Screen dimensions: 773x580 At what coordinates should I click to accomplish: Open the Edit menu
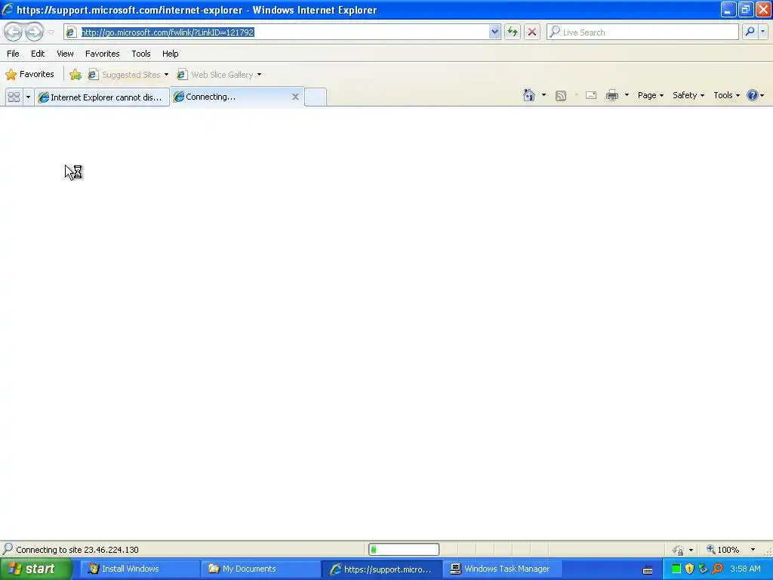(38, 54)
